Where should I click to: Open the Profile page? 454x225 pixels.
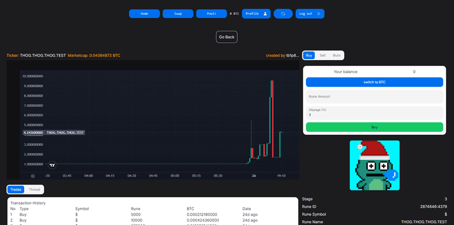256,14
